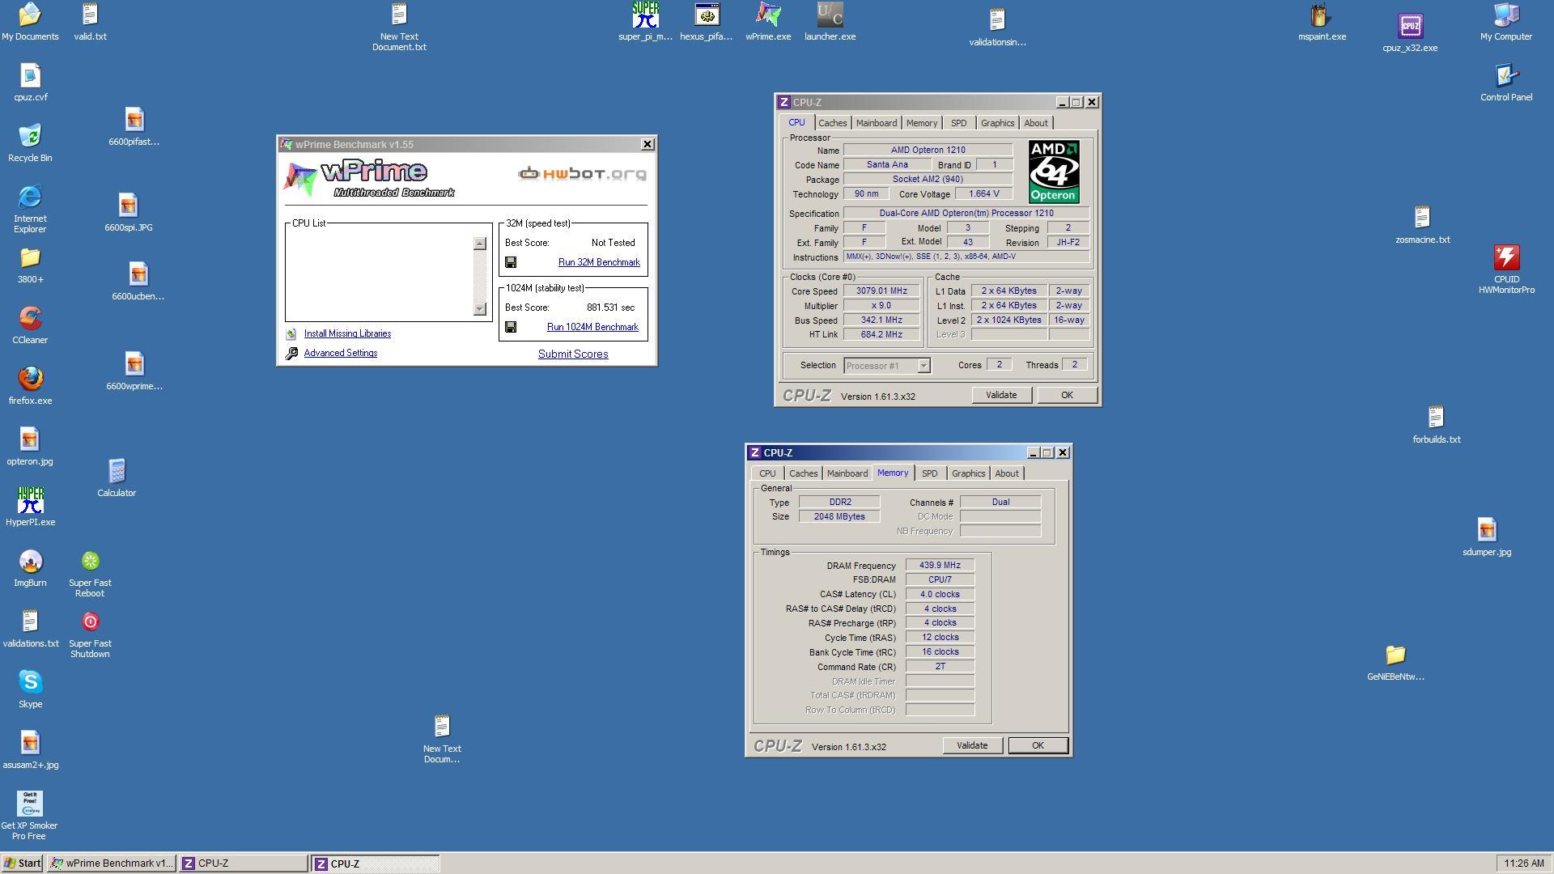Click Run 32M Benchmark link

[x=599, y=262]
